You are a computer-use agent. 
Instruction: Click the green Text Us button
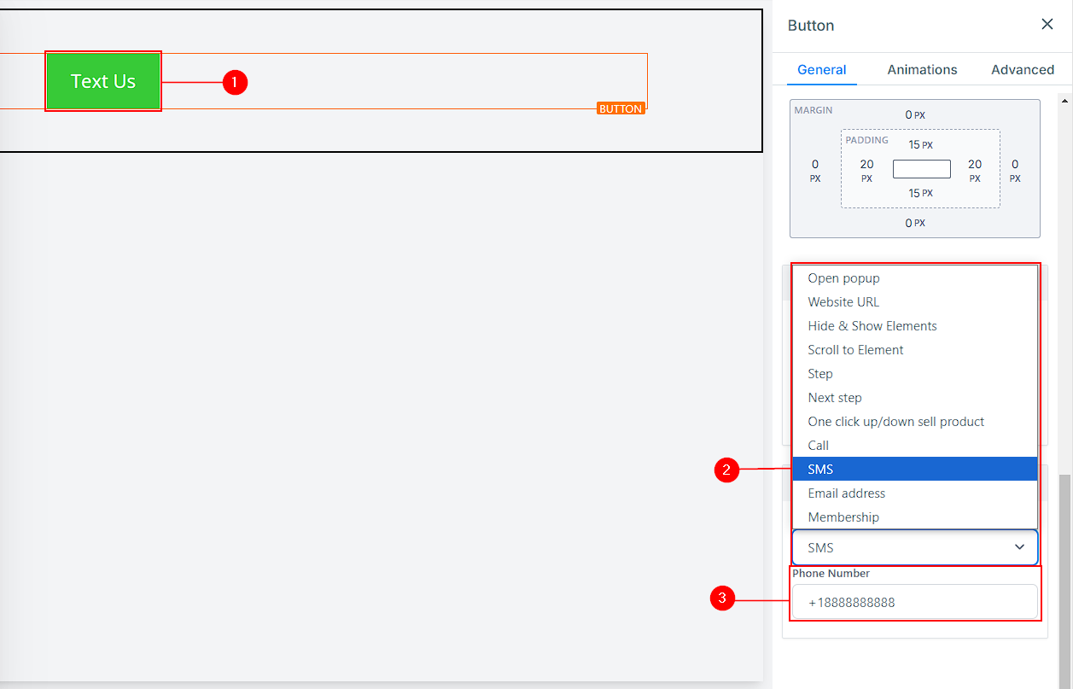[103, 82]
